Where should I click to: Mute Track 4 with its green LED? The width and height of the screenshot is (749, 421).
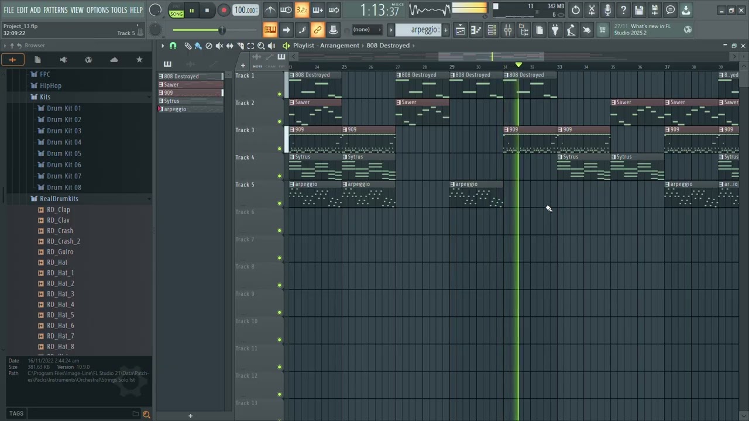[x=280, y=176]
